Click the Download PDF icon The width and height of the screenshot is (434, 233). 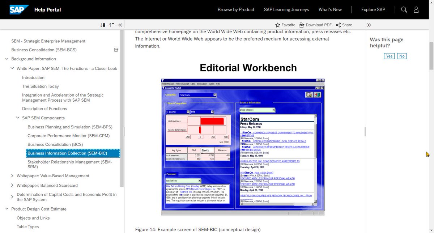[301, 25]
